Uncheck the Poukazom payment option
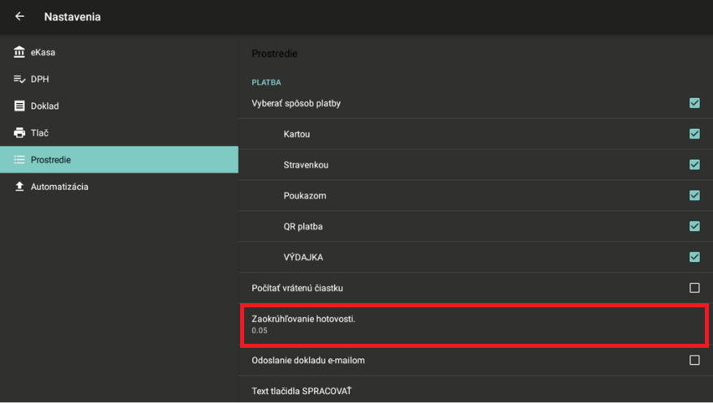 (694, 195)
